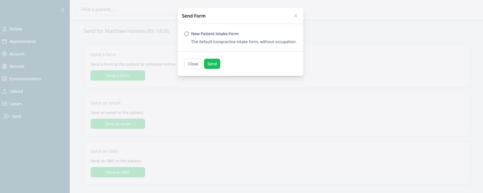
Task: Click the Details person icon in sidebar
Action: tap(4, 29)
